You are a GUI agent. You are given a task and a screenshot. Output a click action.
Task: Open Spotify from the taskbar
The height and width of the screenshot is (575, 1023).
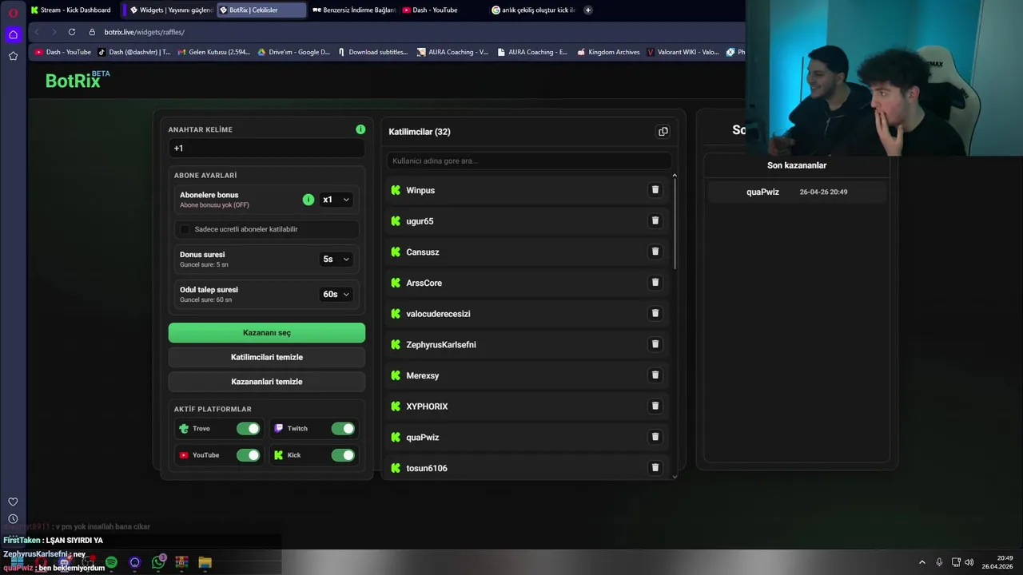point(111,562)
